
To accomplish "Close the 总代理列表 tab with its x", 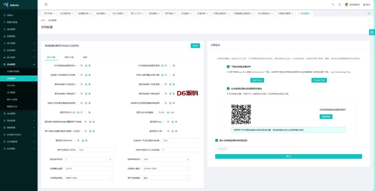I will [x=72, y=14].
